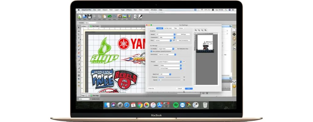Switch to the Tiles tab
Image resolution: width=313 pixels, height=122 pixels.
(x=175, y=28)
